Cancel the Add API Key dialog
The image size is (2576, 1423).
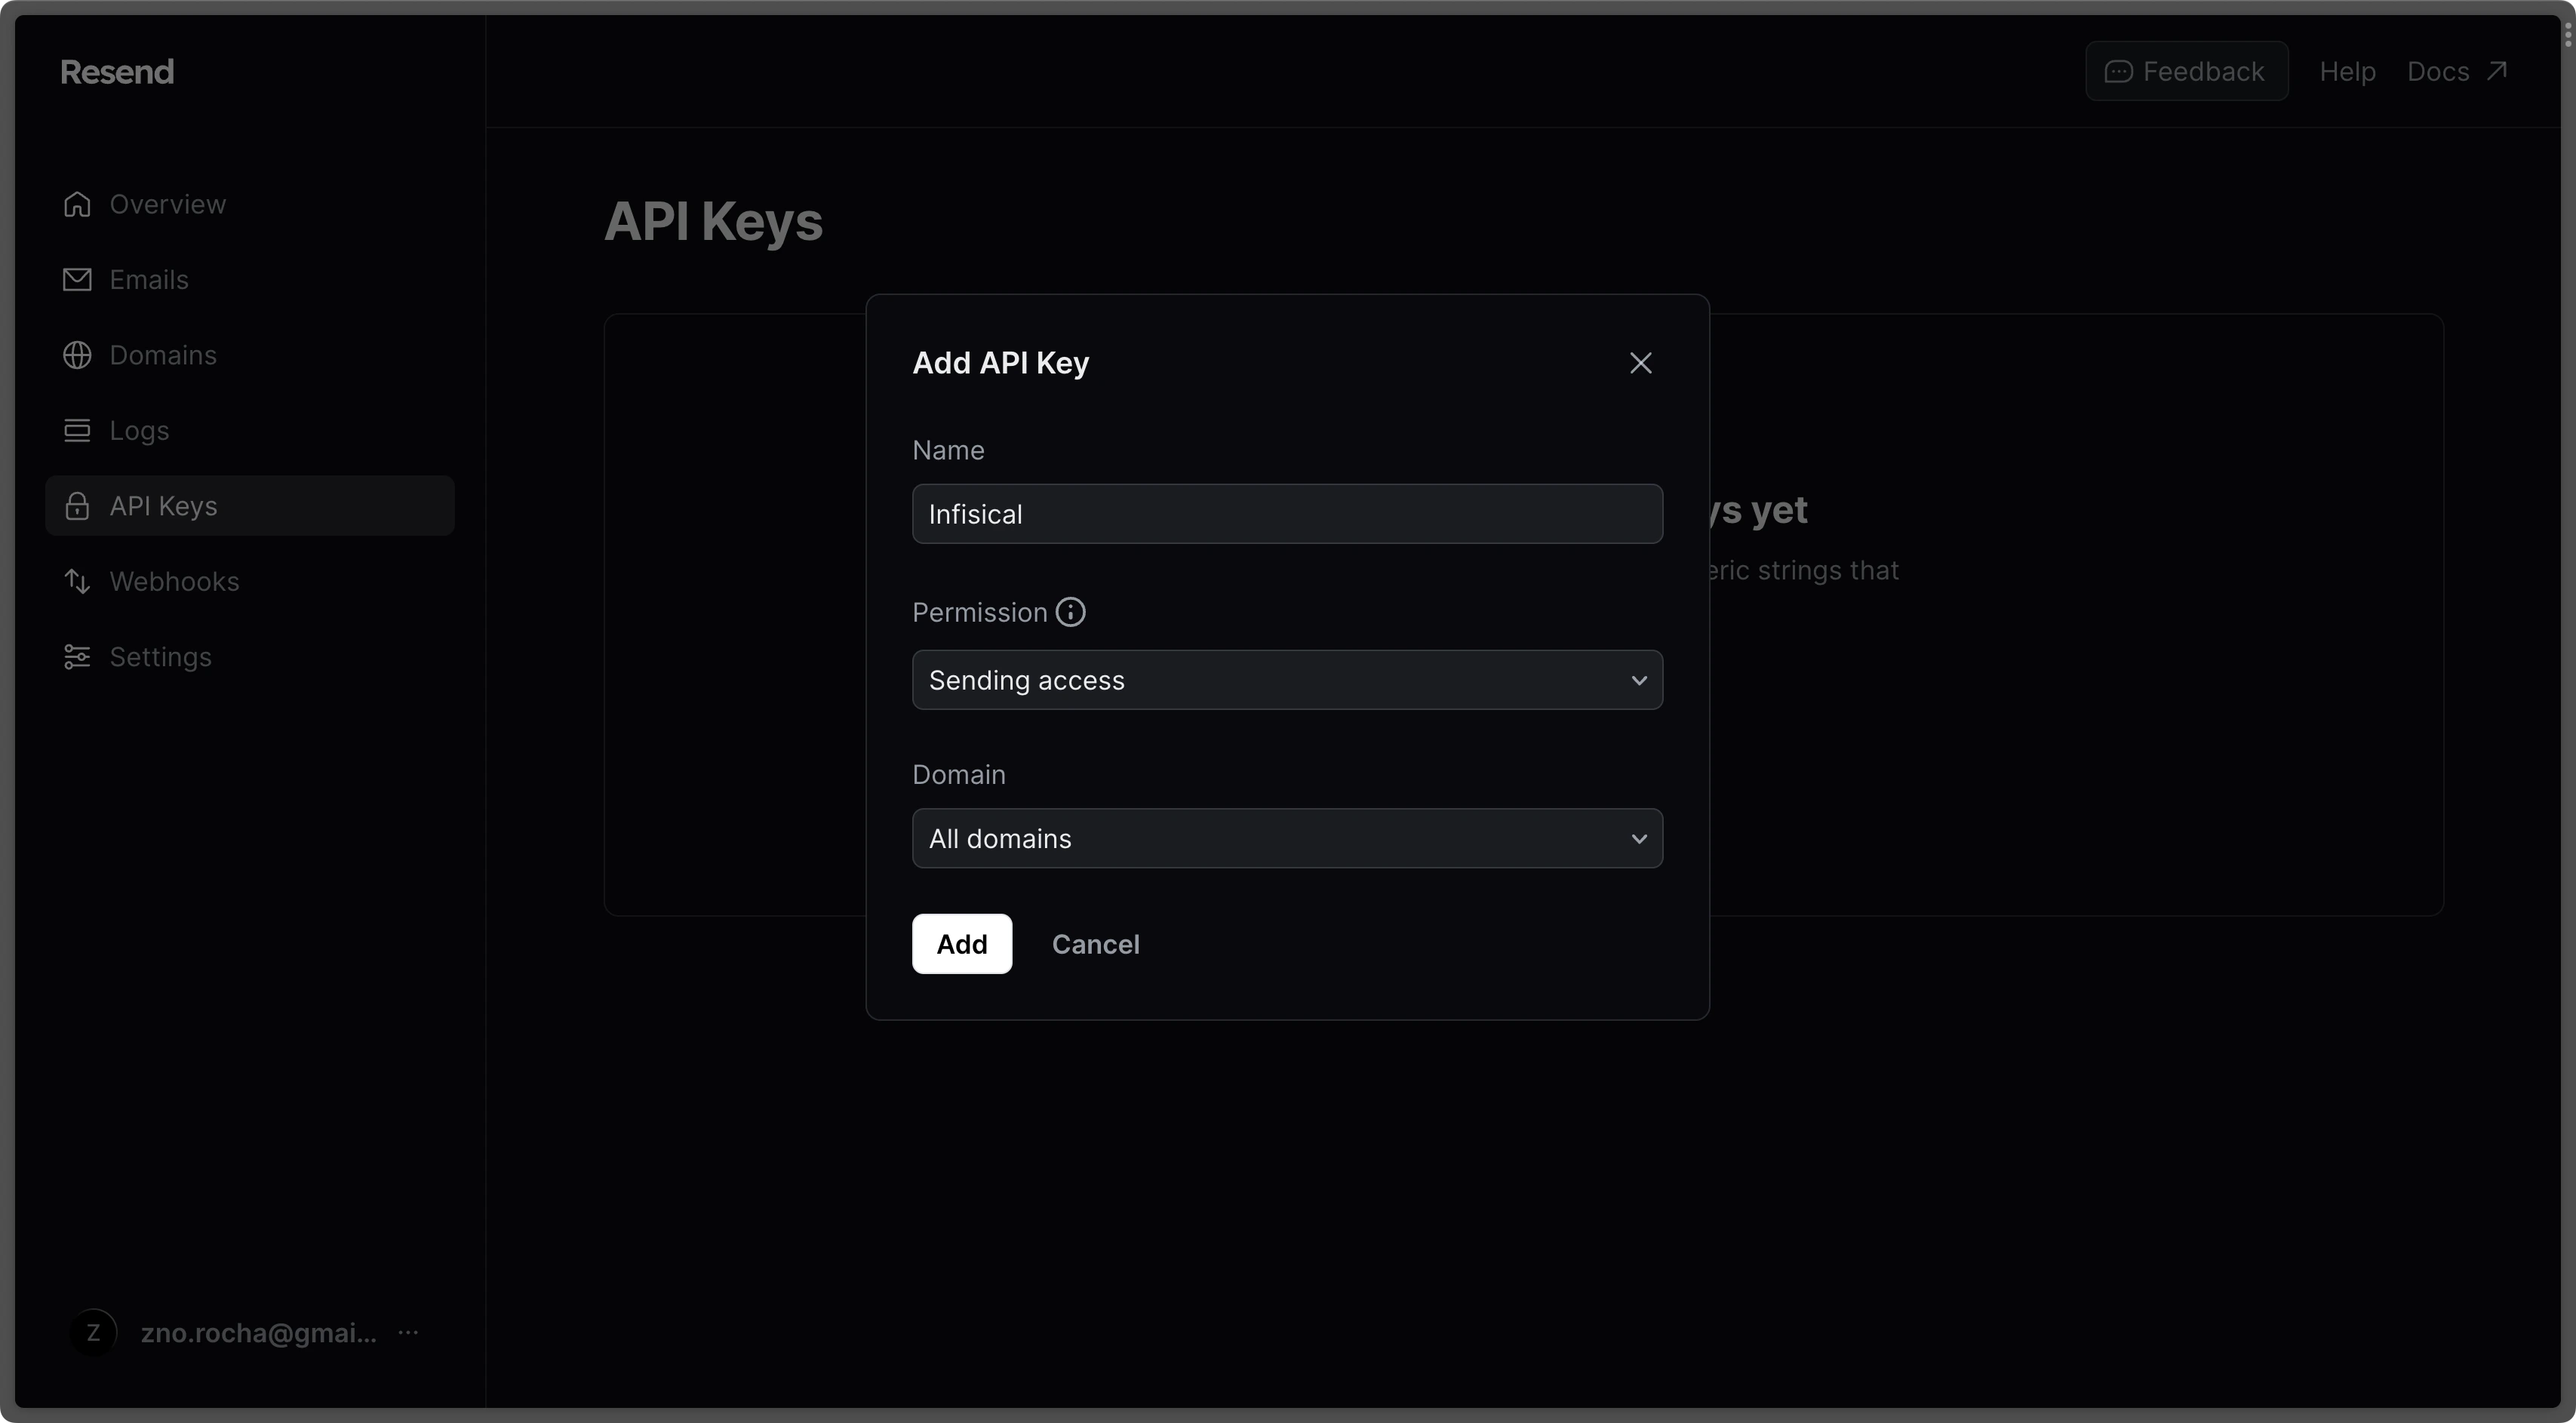coord(1096,944)
